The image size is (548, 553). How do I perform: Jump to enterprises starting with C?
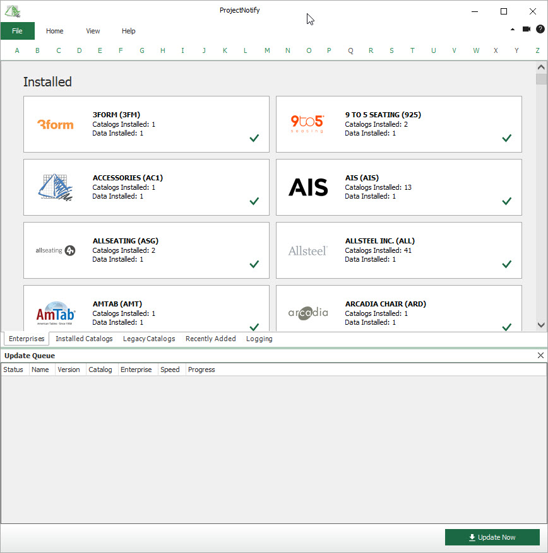59,50
